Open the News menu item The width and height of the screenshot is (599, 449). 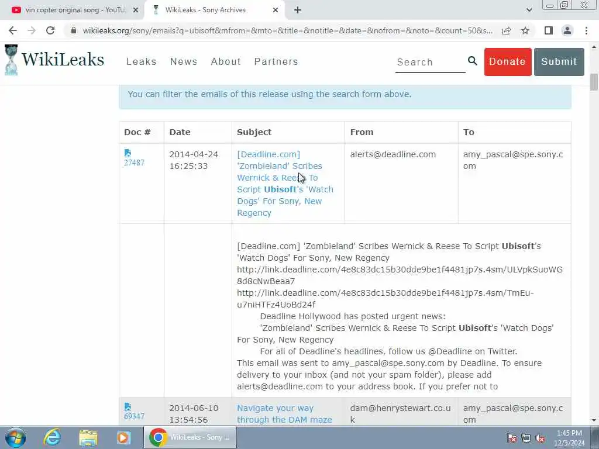tap(184, 61)
